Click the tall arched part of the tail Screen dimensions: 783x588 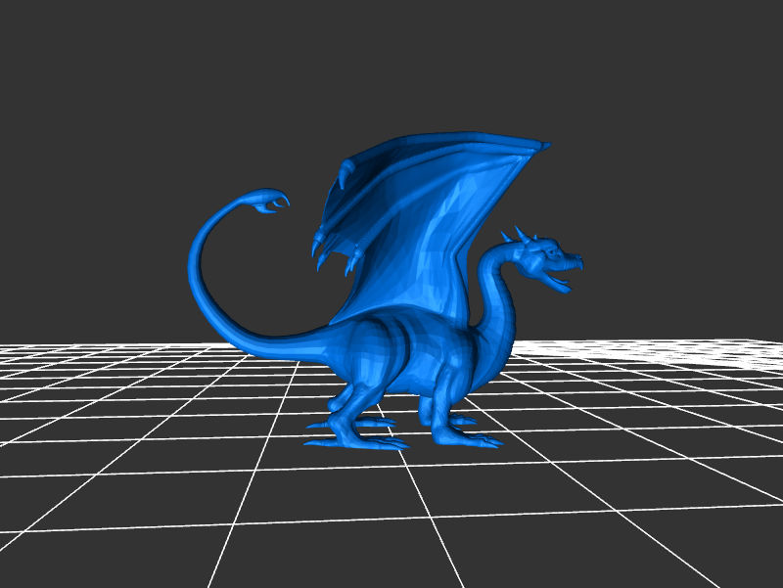coord(196,264)
